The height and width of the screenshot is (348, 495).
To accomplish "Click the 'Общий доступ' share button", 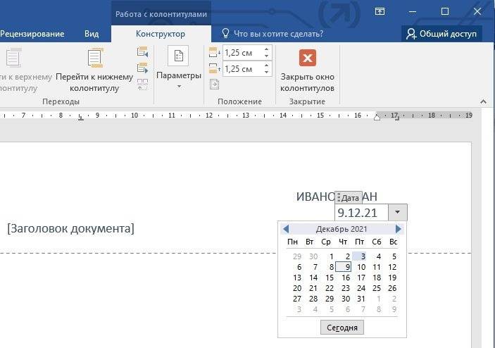I will tap(441, 33).
